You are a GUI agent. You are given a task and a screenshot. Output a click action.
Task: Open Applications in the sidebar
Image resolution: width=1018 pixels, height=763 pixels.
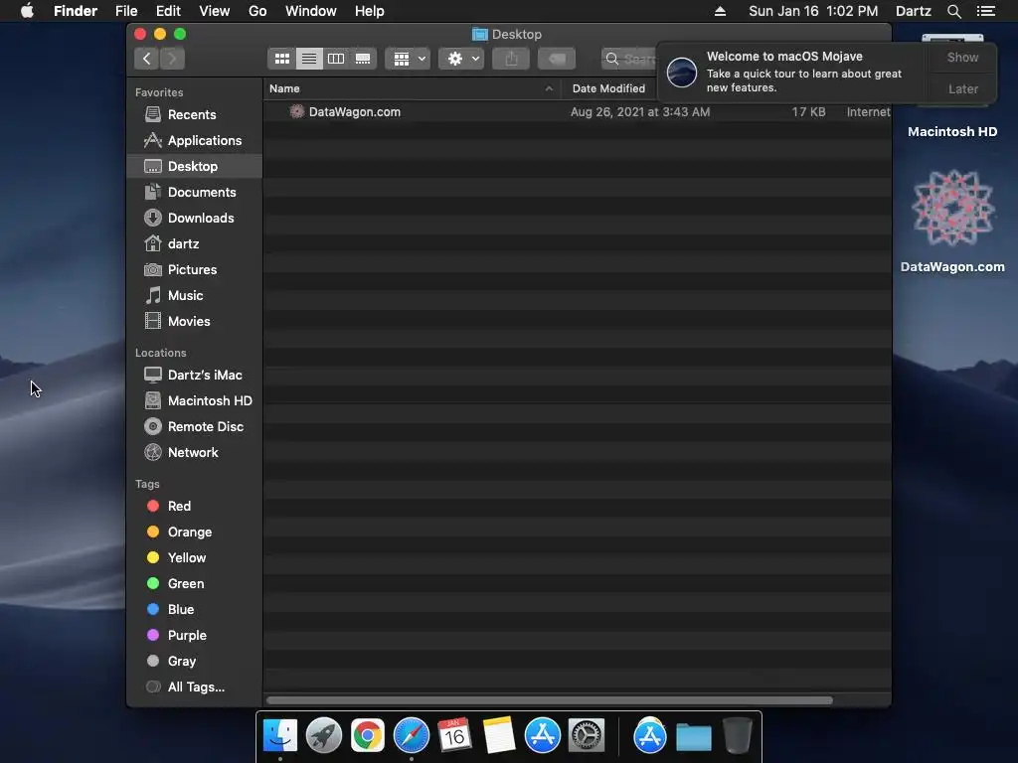[194, 141]
